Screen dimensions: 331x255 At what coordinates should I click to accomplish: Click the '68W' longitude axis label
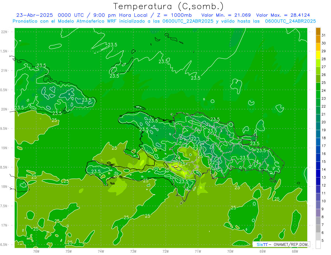[x=295, y=251]
